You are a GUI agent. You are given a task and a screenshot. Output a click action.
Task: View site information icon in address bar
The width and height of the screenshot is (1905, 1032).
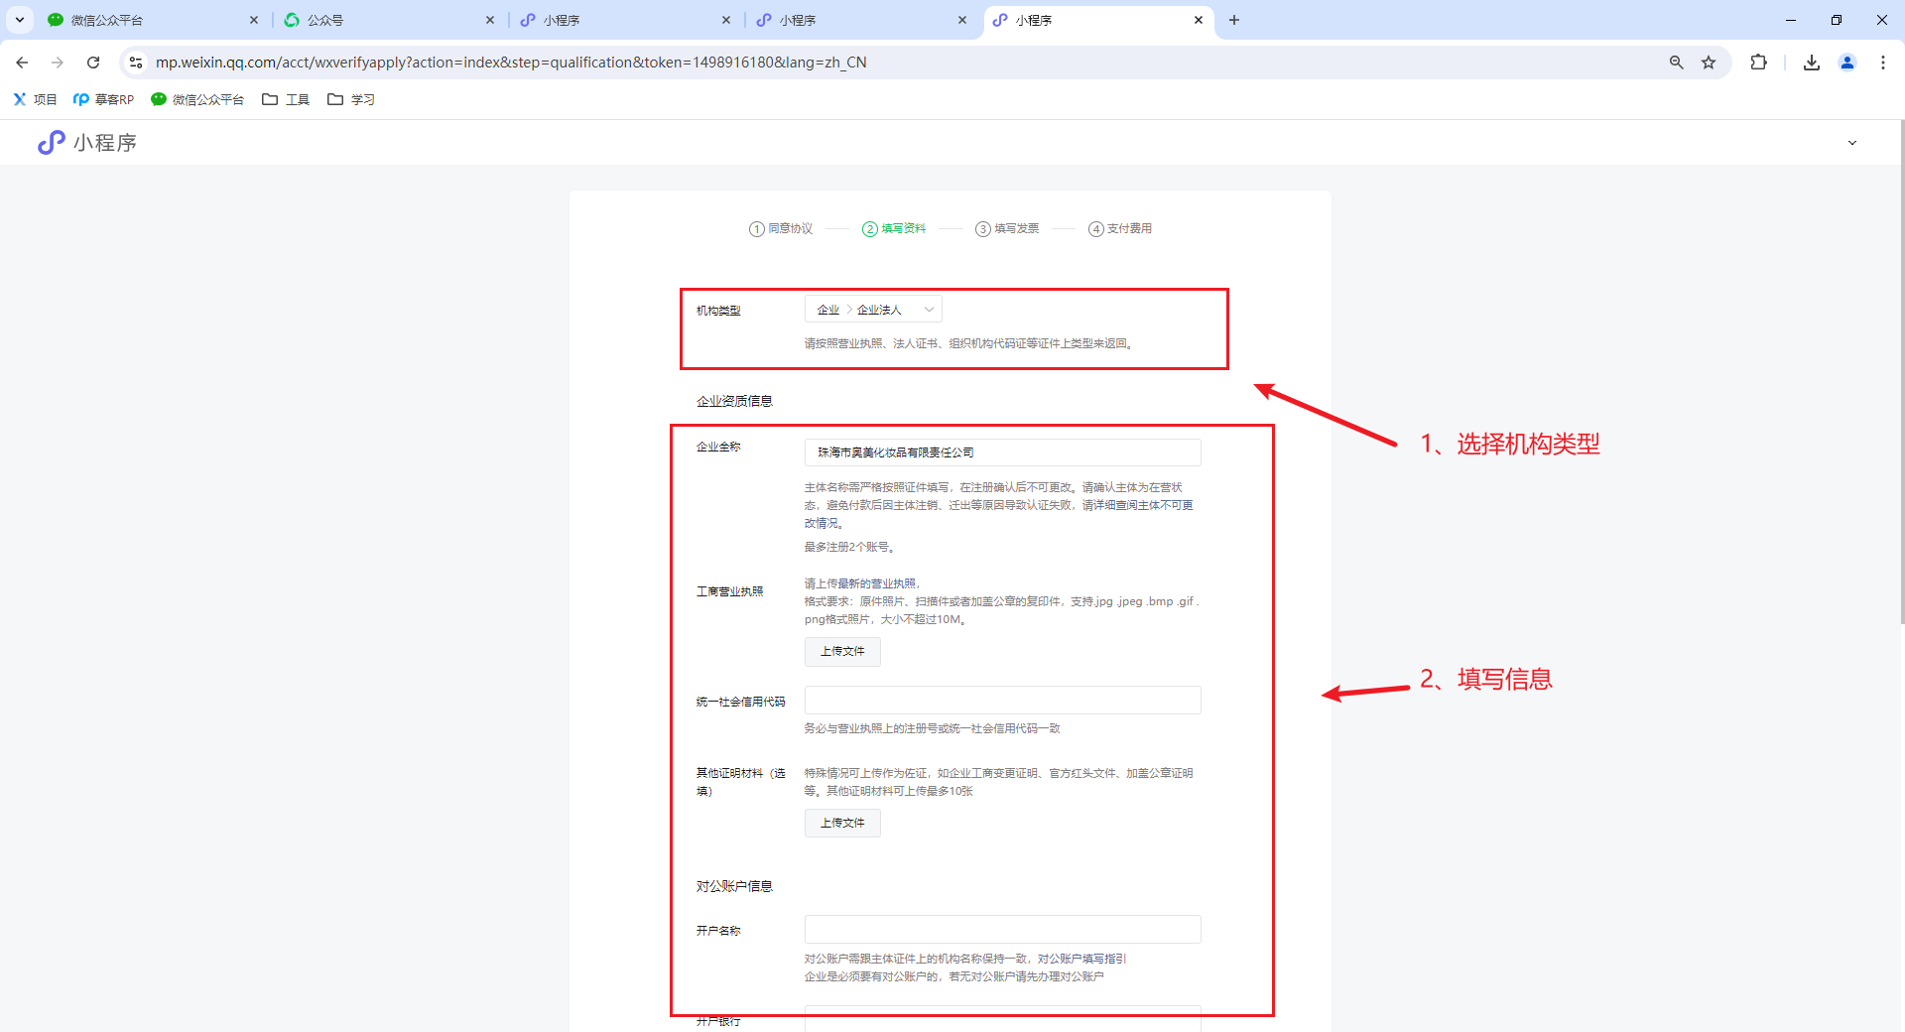click(136, 63)
